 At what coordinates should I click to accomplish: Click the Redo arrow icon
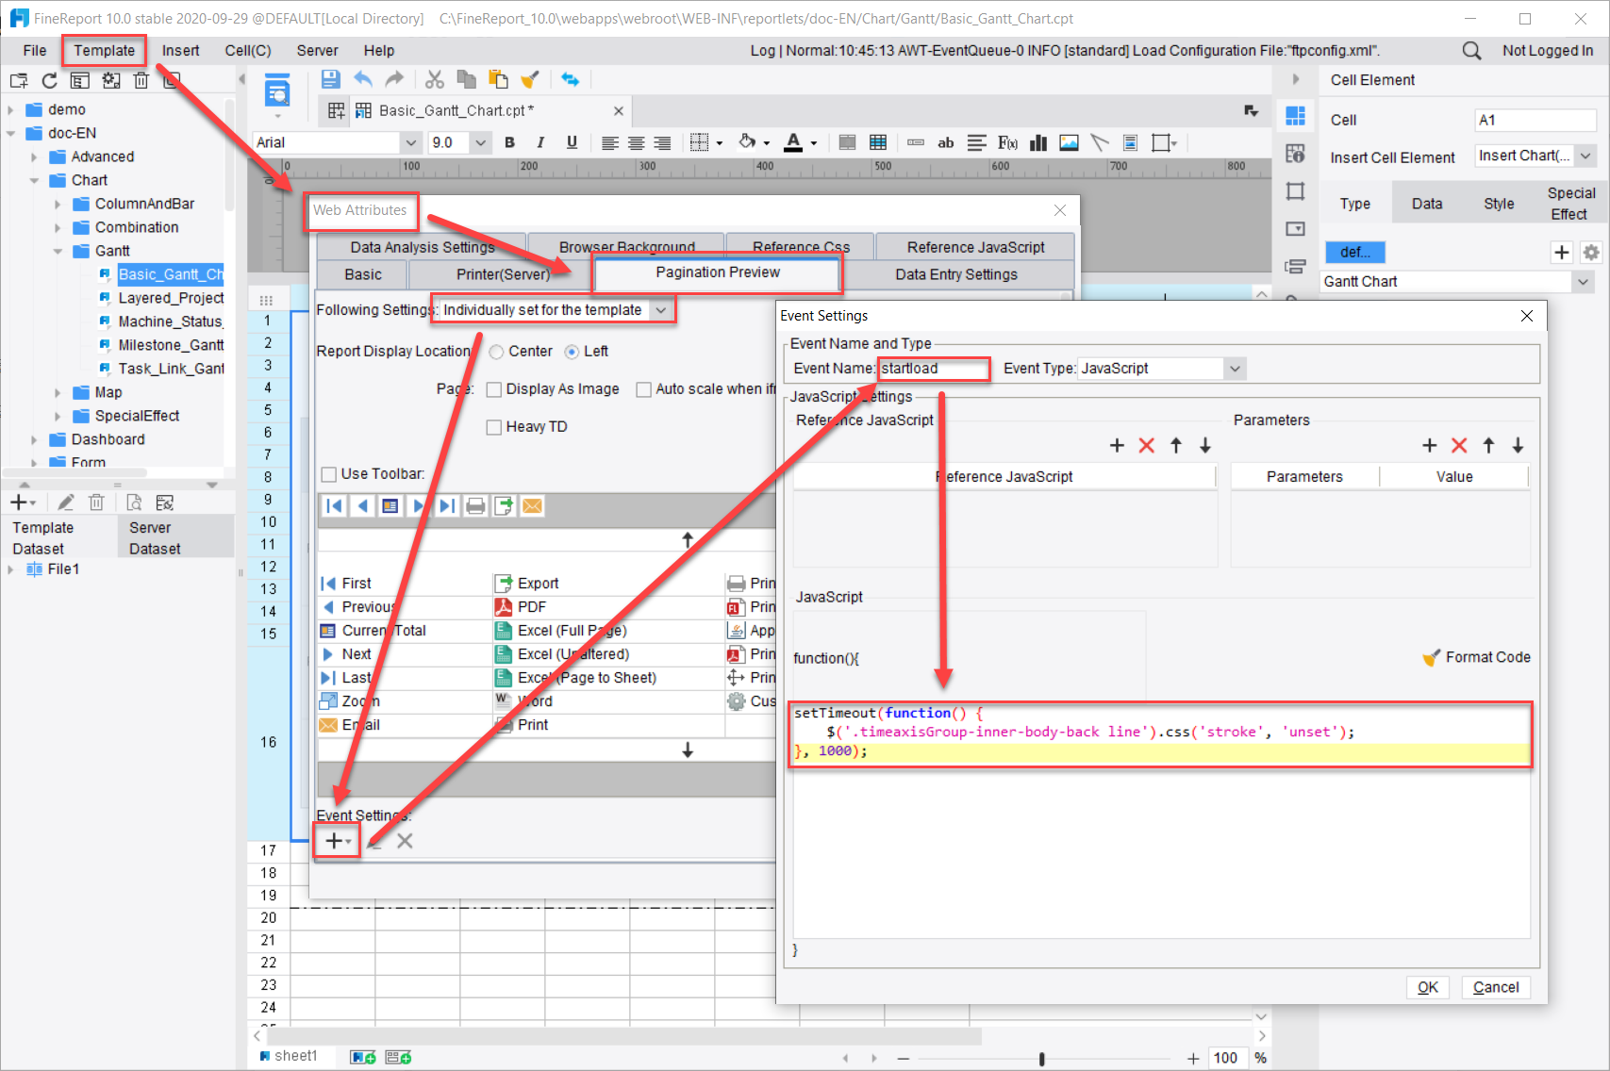pos(394,79)
